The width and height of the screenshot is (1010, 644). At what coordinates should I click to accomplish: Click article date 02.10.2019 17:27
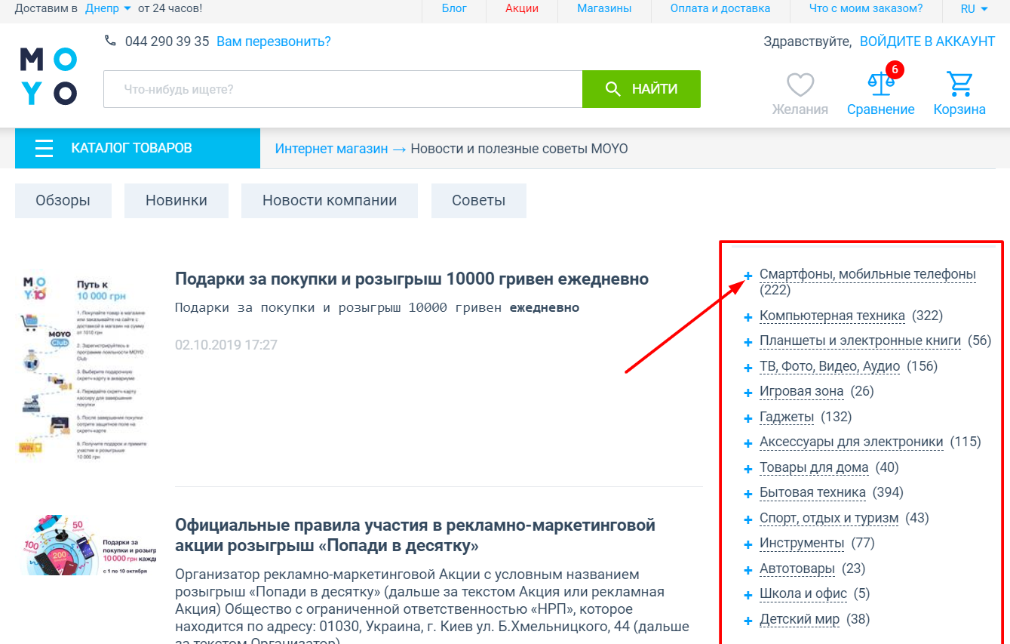[226, 345]
